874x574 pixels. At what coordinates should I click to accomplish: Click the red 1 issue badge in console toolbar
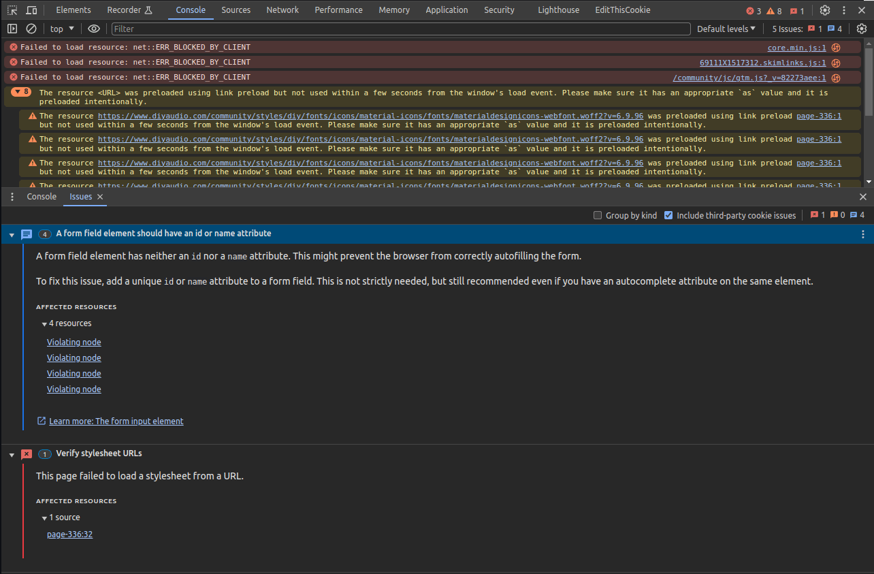coord(815,29)
